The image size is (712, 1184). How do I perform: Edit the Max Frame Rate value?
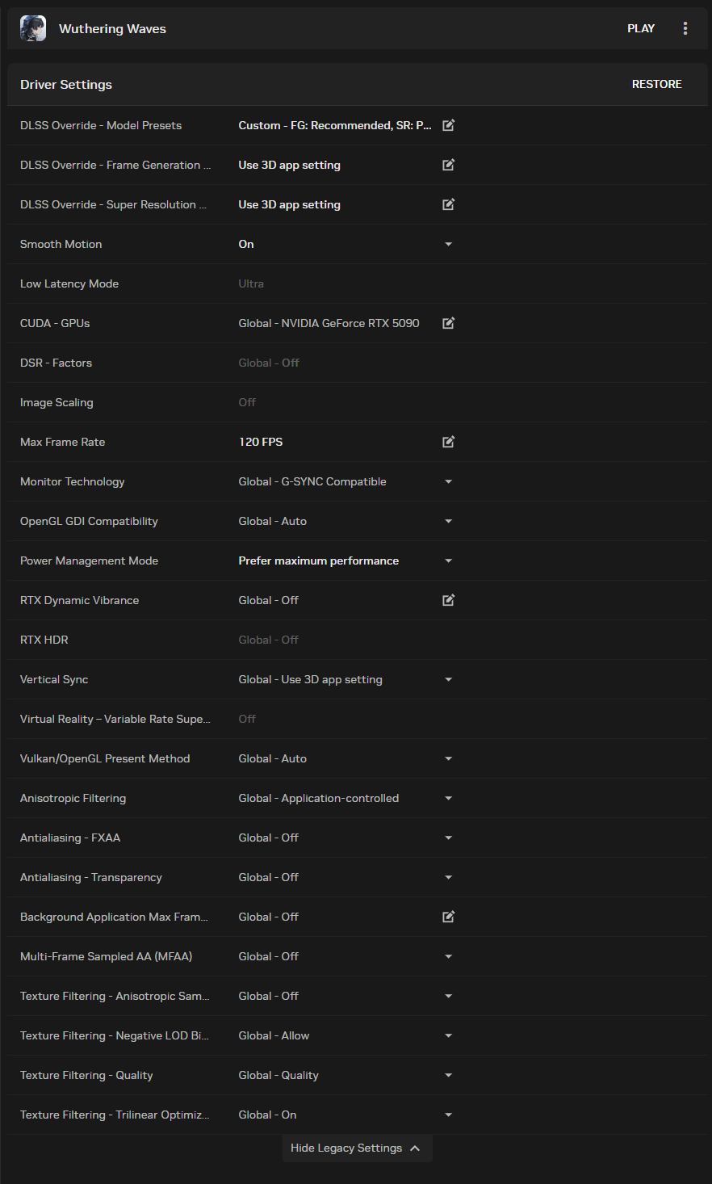point(449,442)
